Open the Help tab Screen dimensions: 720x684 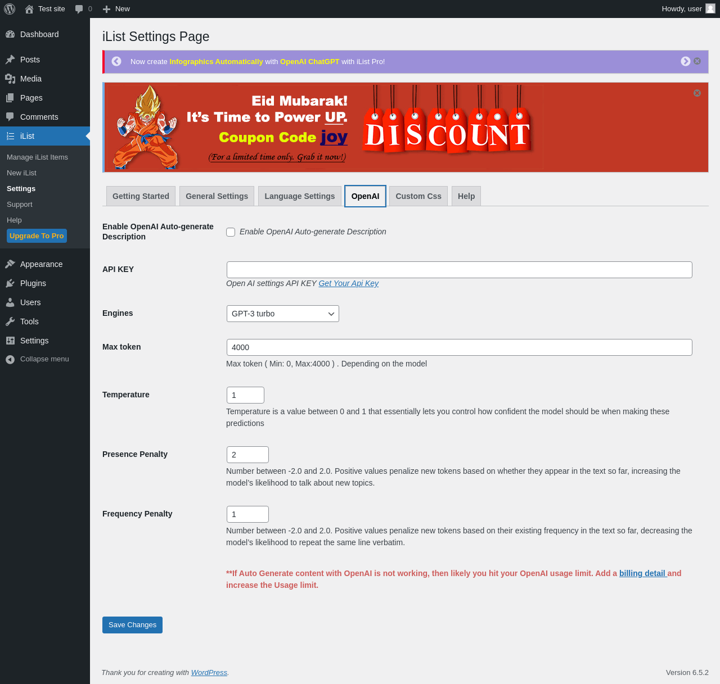[466, 196]
